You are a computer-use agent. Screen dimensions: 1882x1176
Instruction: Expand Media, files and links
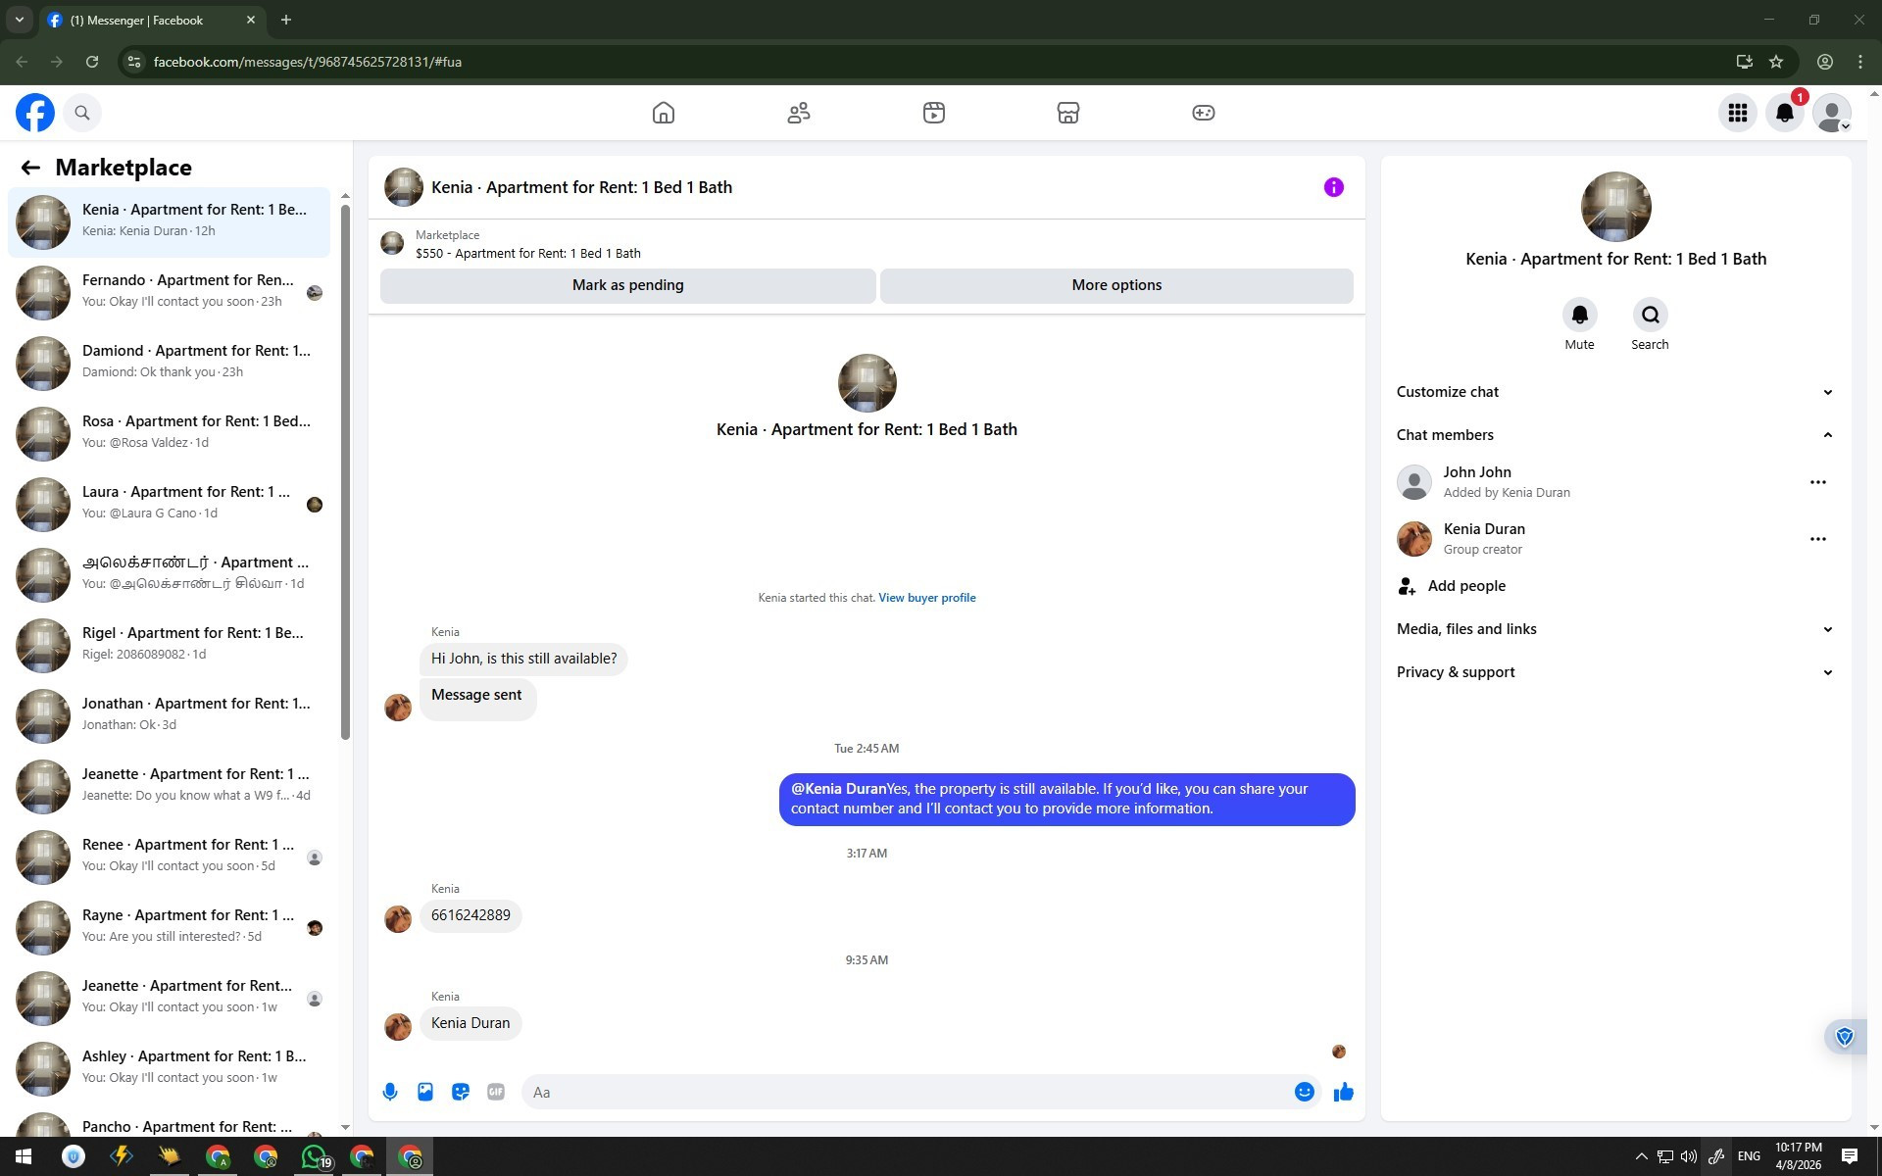point(1827,629)
